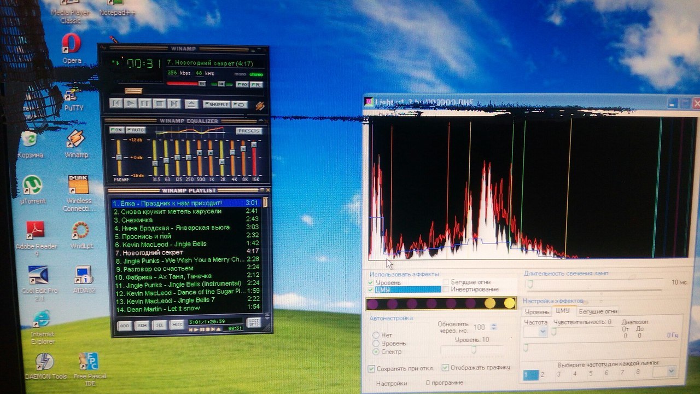Click the playlist SEL button

tap(159, 325)
